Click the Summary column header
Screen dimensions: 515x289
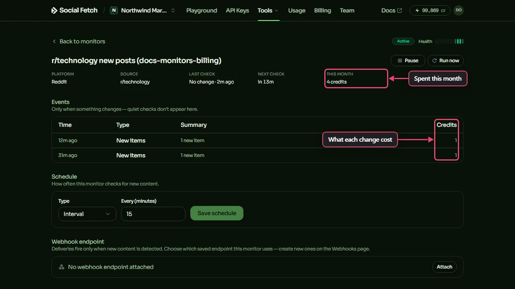point(194,125)
